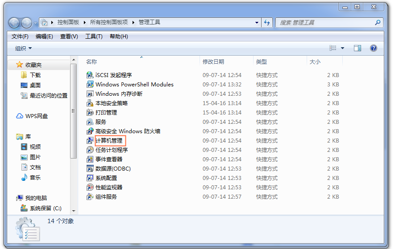Viewport: 395px width, 249px height.
Task: Open the 帮助(H) menu
Action: click(x=119, y=37)
